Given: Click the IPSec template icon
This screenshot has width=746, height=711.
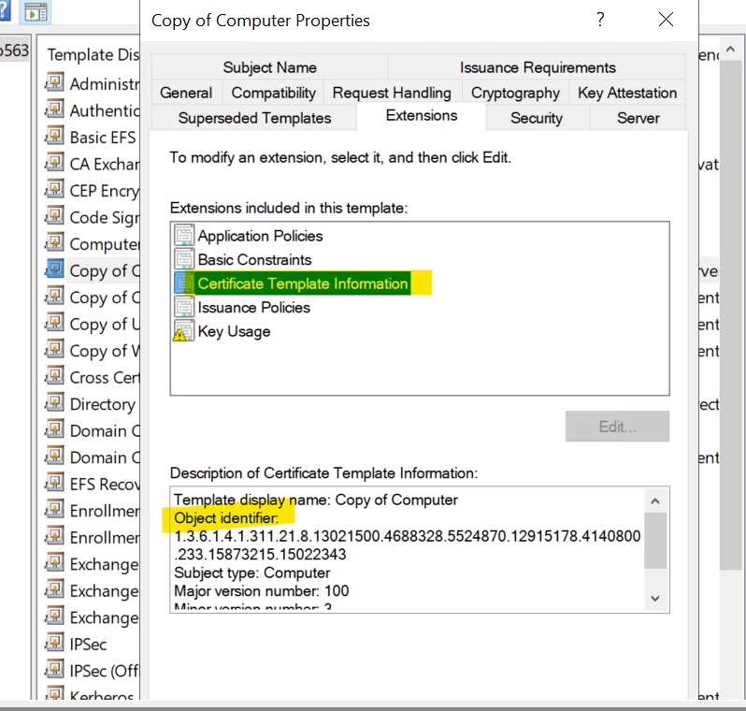Looking at the screenshot, I should (55, 642).
